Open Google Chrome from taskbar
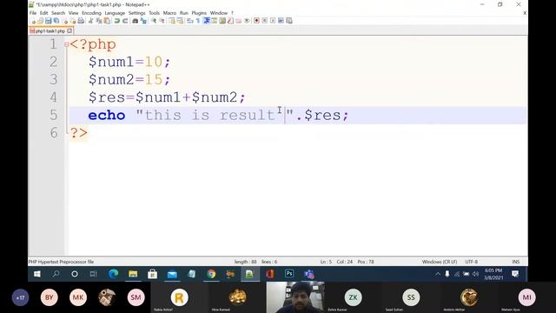The width and height of the screenshot is (556, 313). [x=211, y=274]
